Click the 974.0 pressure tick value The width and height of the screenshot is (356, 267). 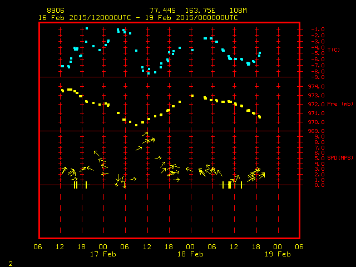click(x=317, y=87)
